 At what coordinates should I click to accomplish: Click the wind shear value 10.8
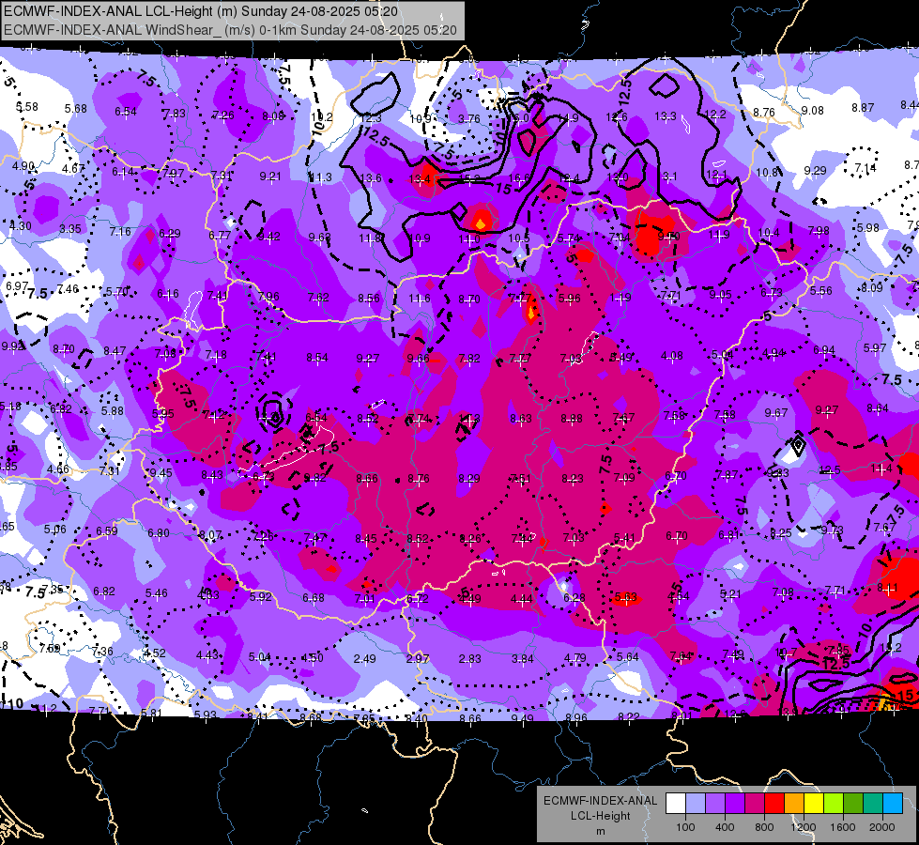point(767,173)
